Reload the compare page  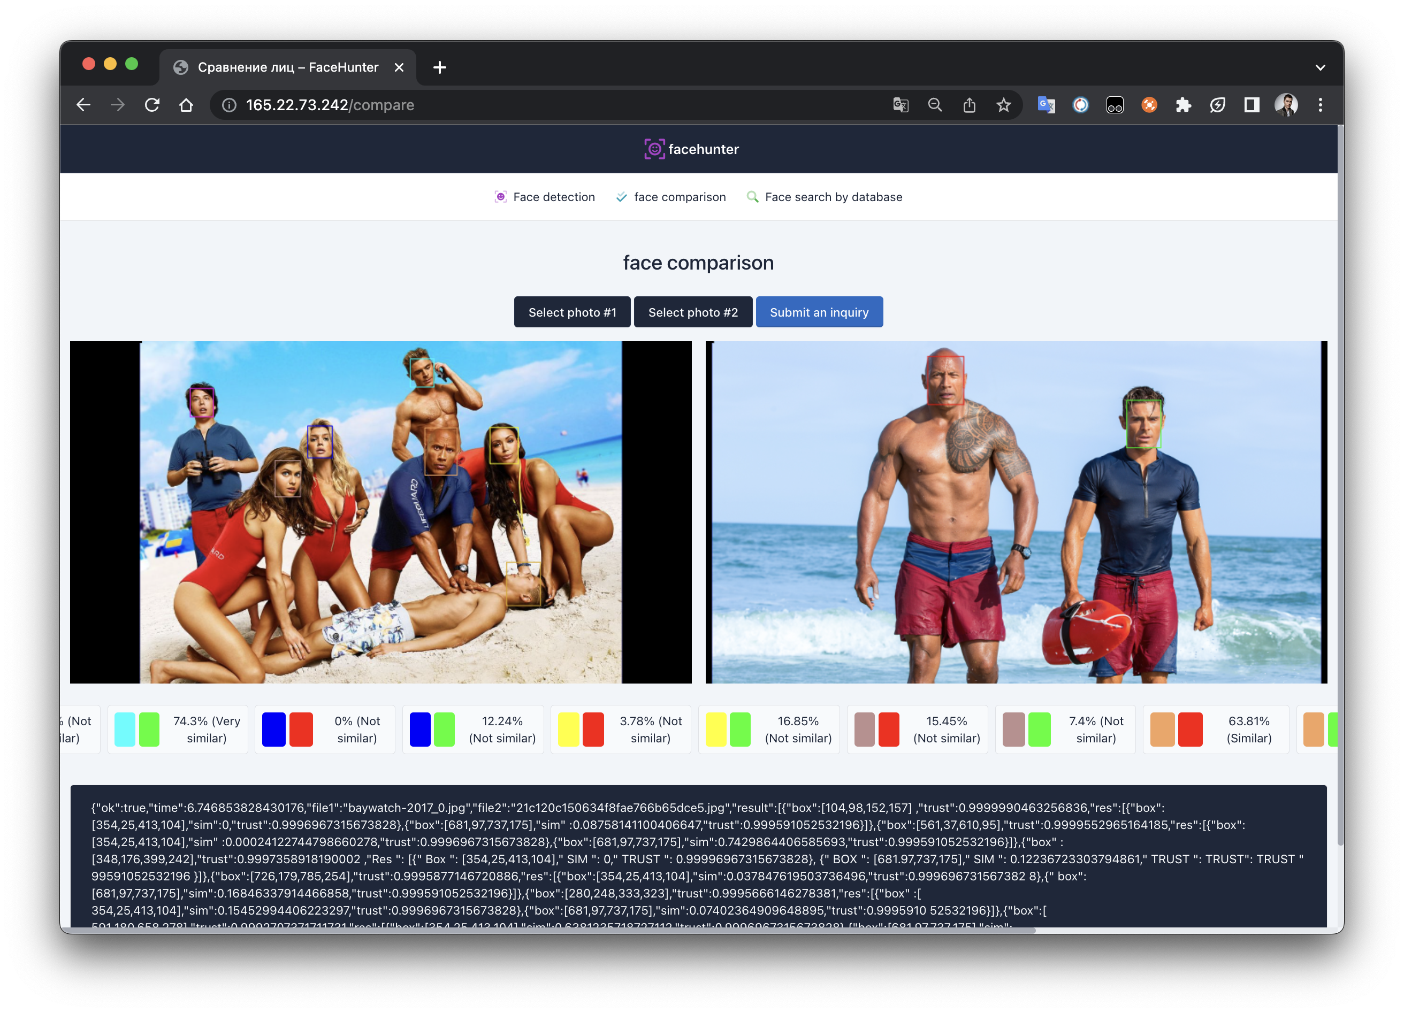pyautogui.click(x=151, y=105)
